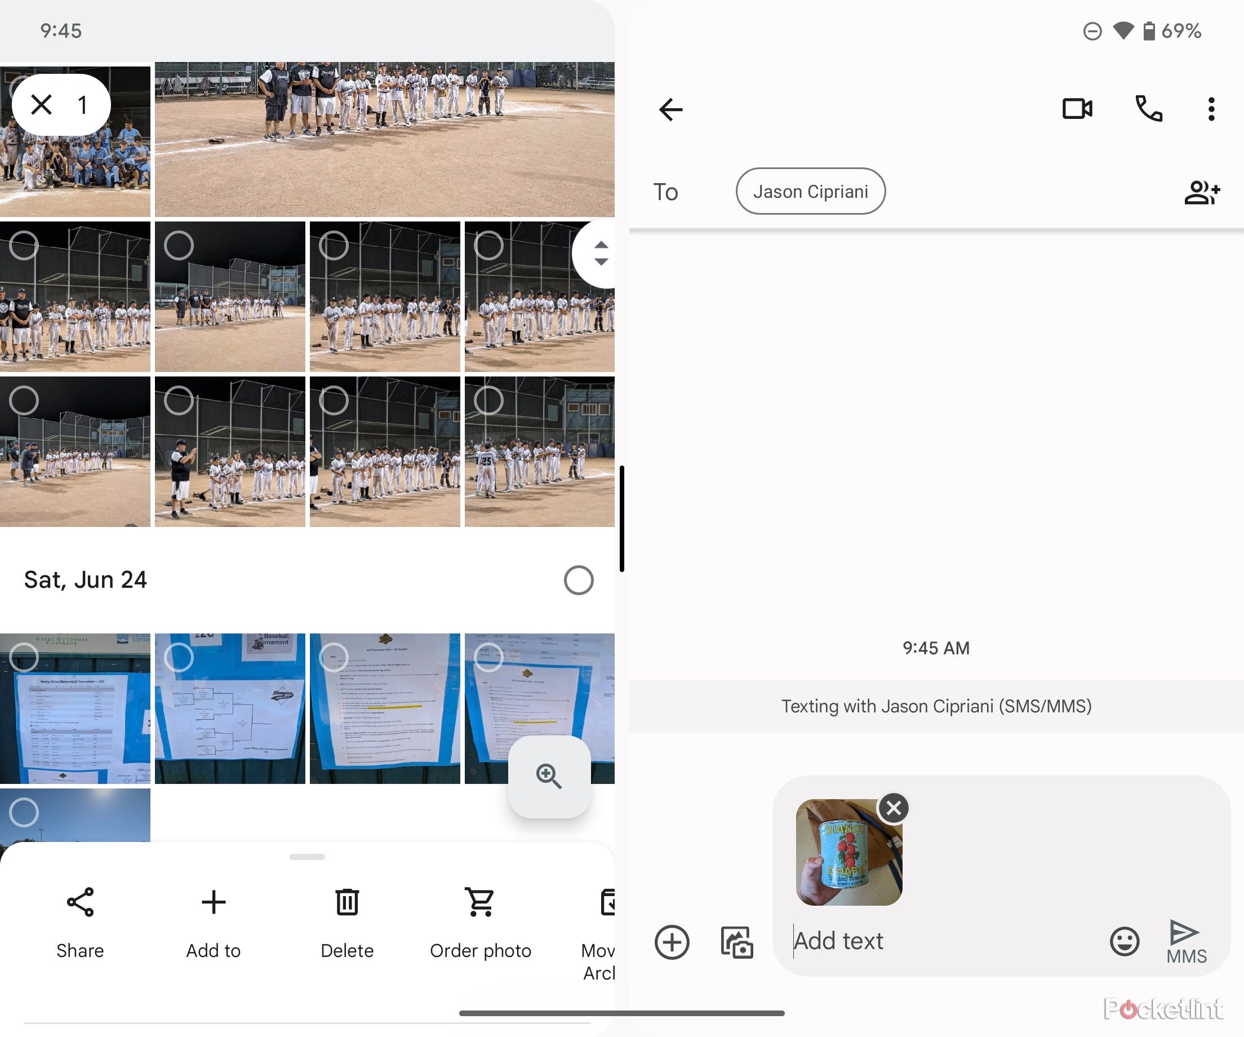This screenshot has width=1244, height=1037.
Task: Add another recipient to the conversation
Action: (1202, 191)
